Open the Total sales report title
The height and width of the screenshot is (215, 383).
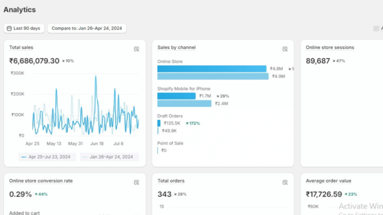[x=21, y=47]
